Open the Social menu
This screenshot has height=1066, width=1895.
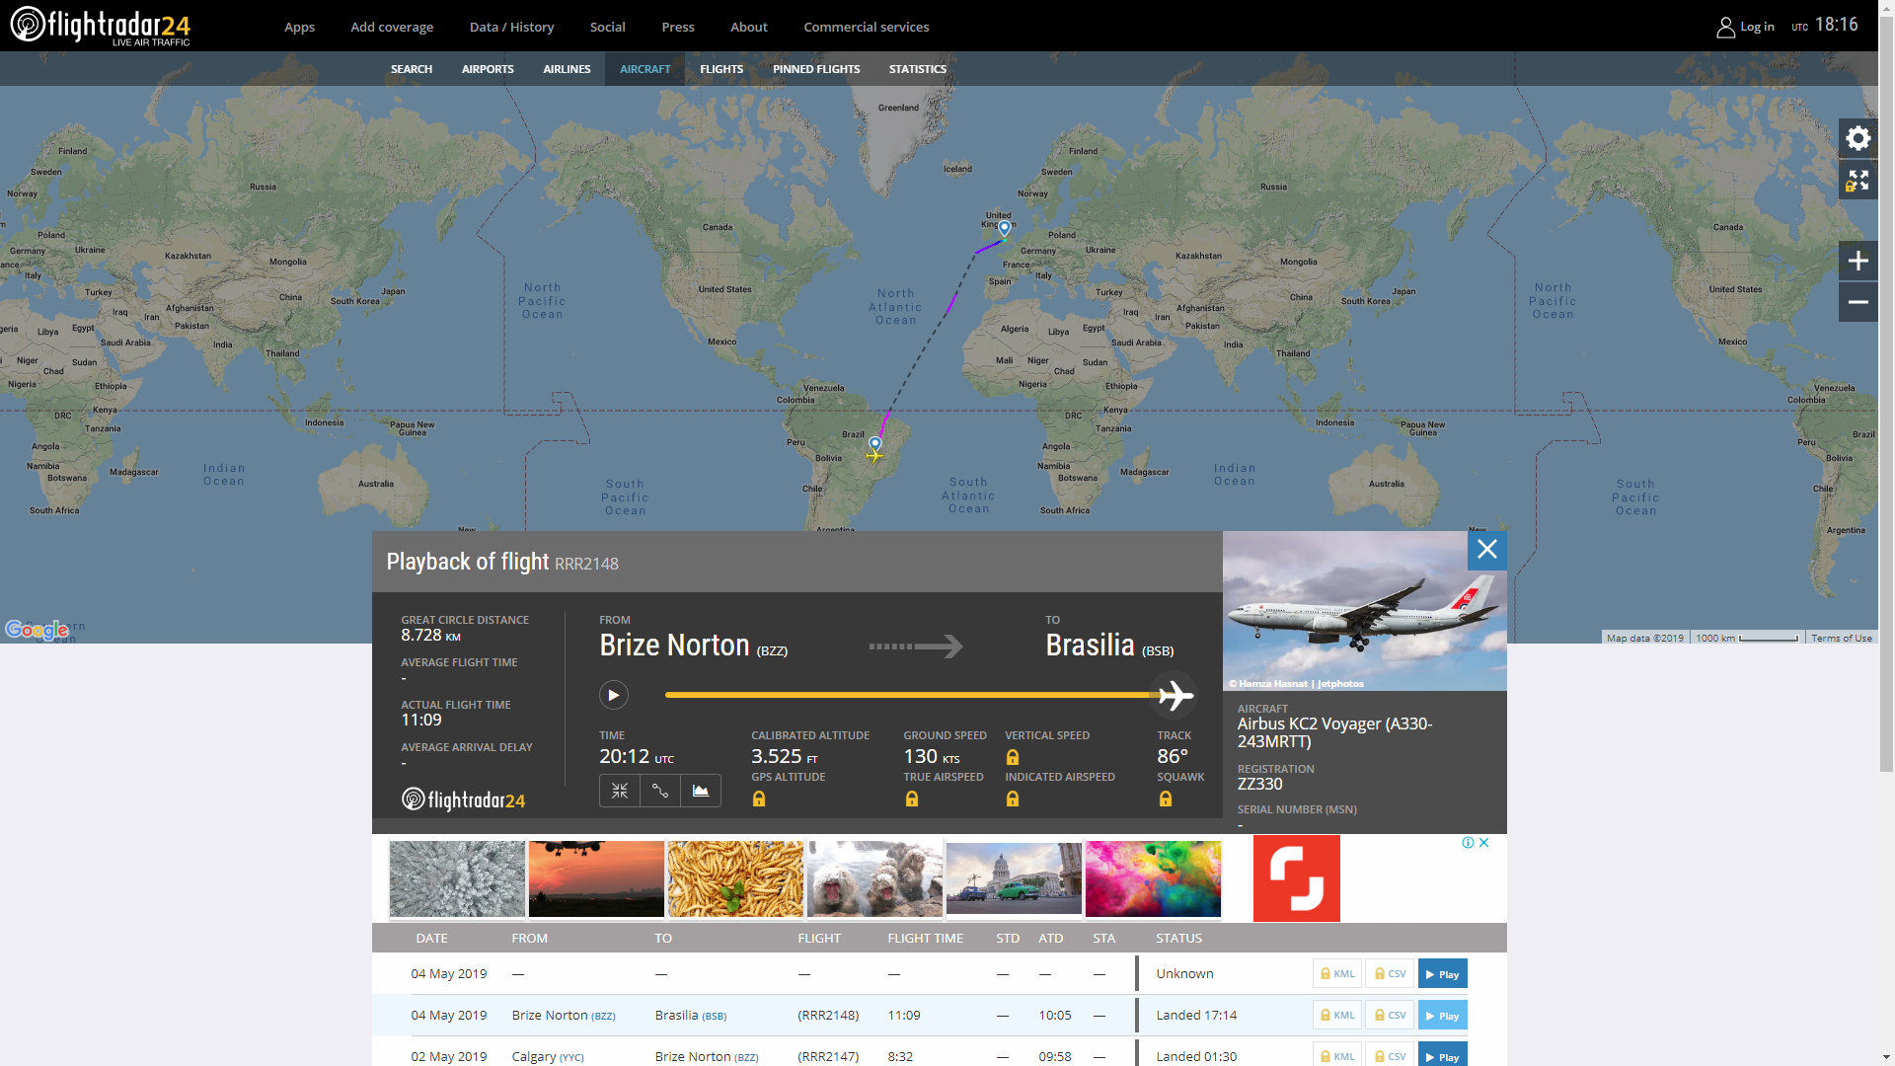(x=607, y=27)
